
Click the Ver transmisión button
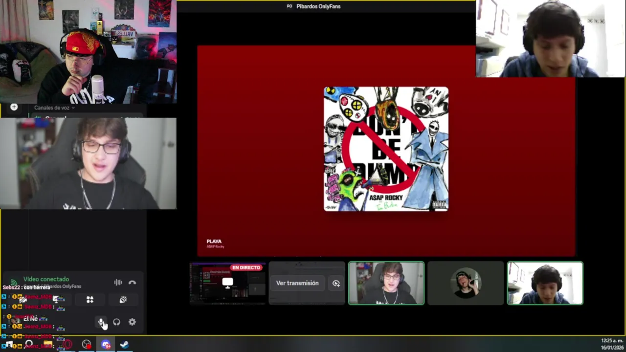click(x=297, y=283)
